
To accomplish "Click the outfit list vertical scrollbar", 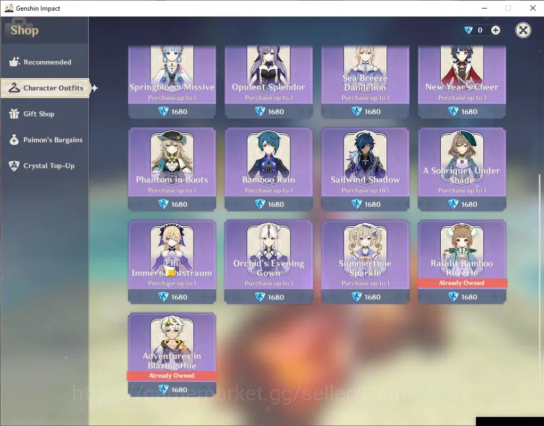I will (x=539, y=285).
